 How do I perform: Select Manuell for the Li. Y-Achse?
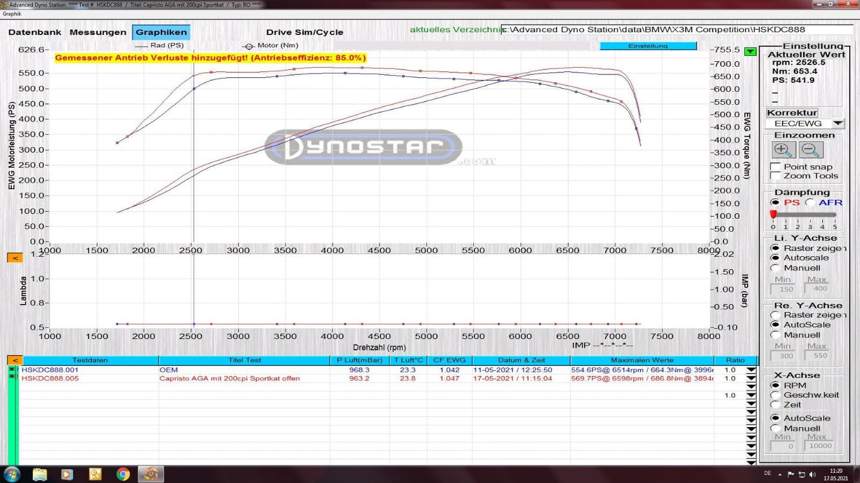774,268
